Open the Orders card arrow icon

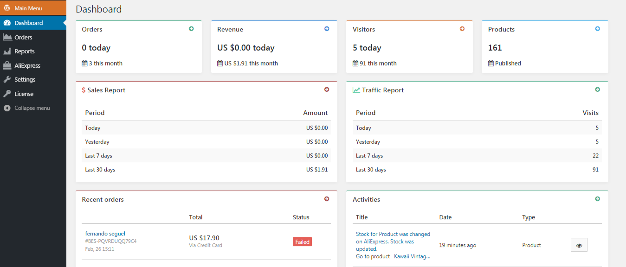pyautogui.click(x=191, y=29)
